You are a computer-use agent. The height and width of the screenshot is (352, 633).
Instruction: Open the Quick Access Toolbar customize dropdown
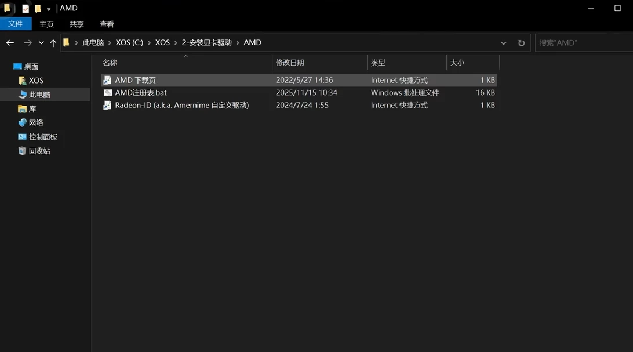point(49,9)
